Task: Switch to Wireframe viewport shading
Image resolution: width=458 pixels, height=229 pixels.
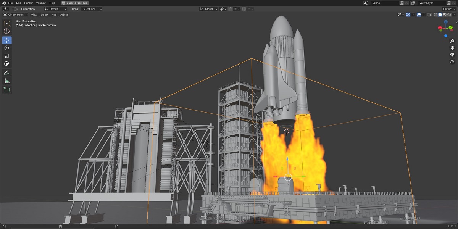Action: (x=436, y=15)
